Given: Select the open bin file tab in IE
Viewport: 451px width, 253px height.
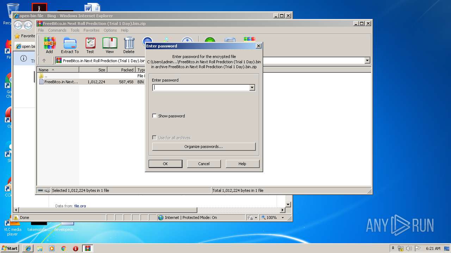Looking at the screenshot, I should [x=25, y=46].
